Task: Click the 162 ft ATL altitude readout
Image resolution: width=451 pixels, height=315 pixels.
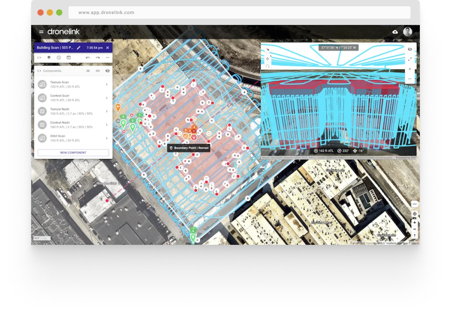Action: [324, 151]
